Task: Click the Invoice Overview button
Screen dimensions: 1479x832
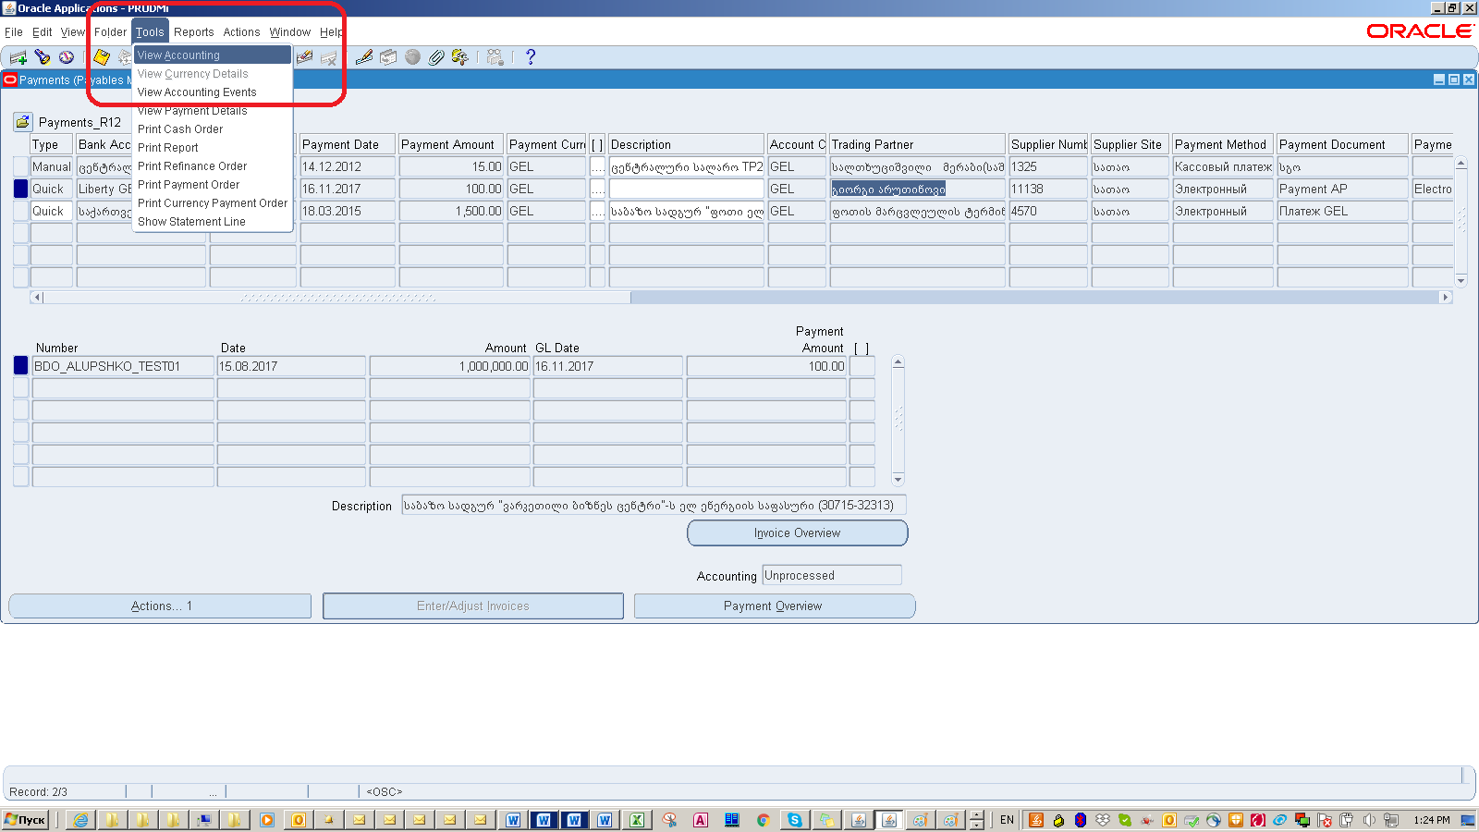Action: [796, 532]
